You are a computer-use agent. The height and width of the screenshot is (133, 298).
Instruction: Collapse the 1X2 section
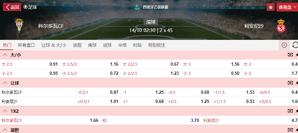pyautogui.click(x=5, y=111)
